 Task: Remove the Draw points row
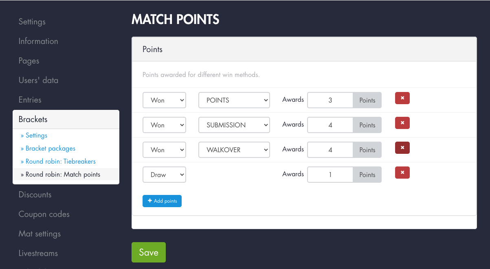pos(402,173)
